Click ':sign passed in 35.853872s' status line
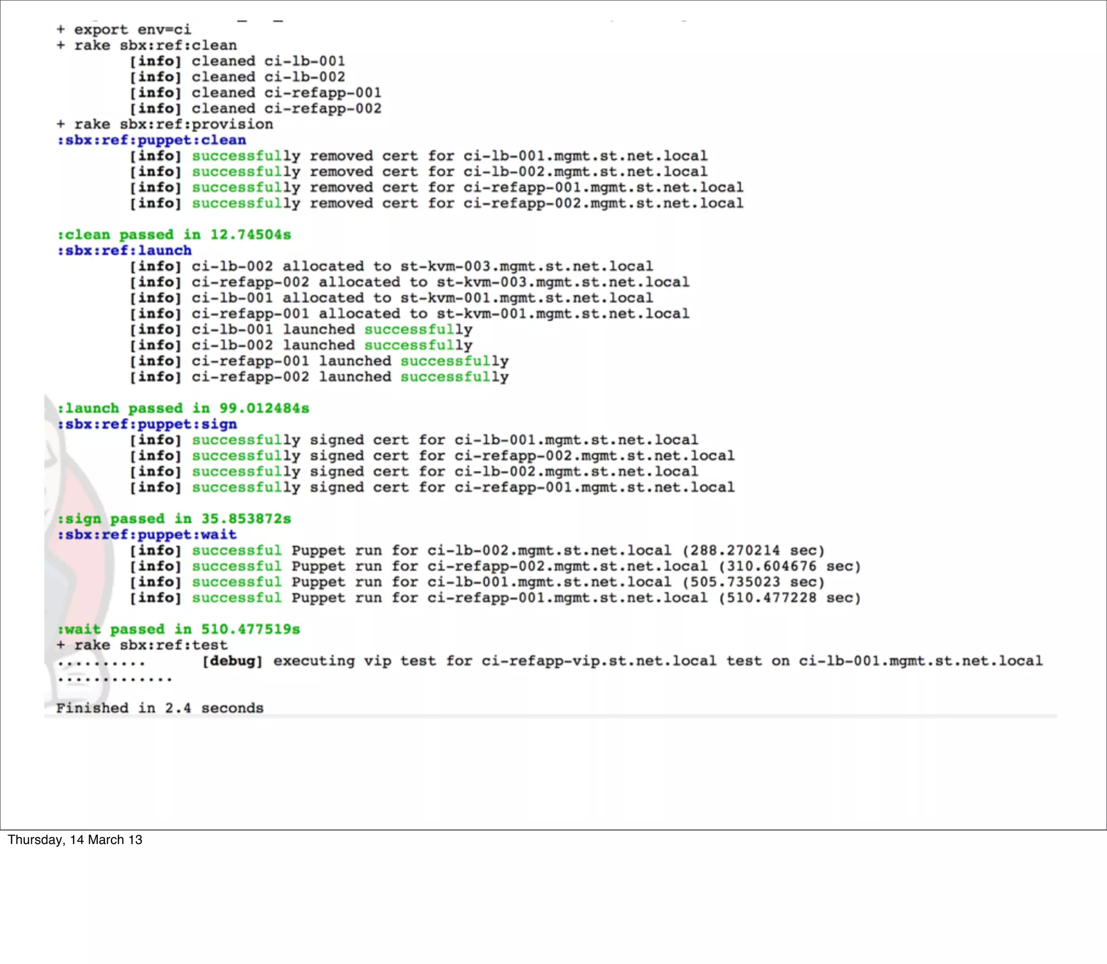 [x=174, y=519]
